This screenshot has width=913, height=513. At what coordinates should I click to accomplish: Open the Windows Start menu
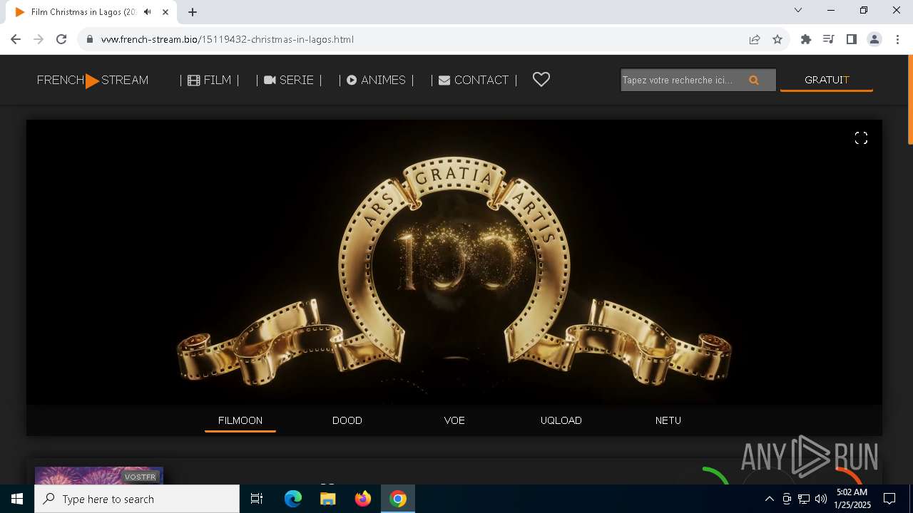click(17, 499)
